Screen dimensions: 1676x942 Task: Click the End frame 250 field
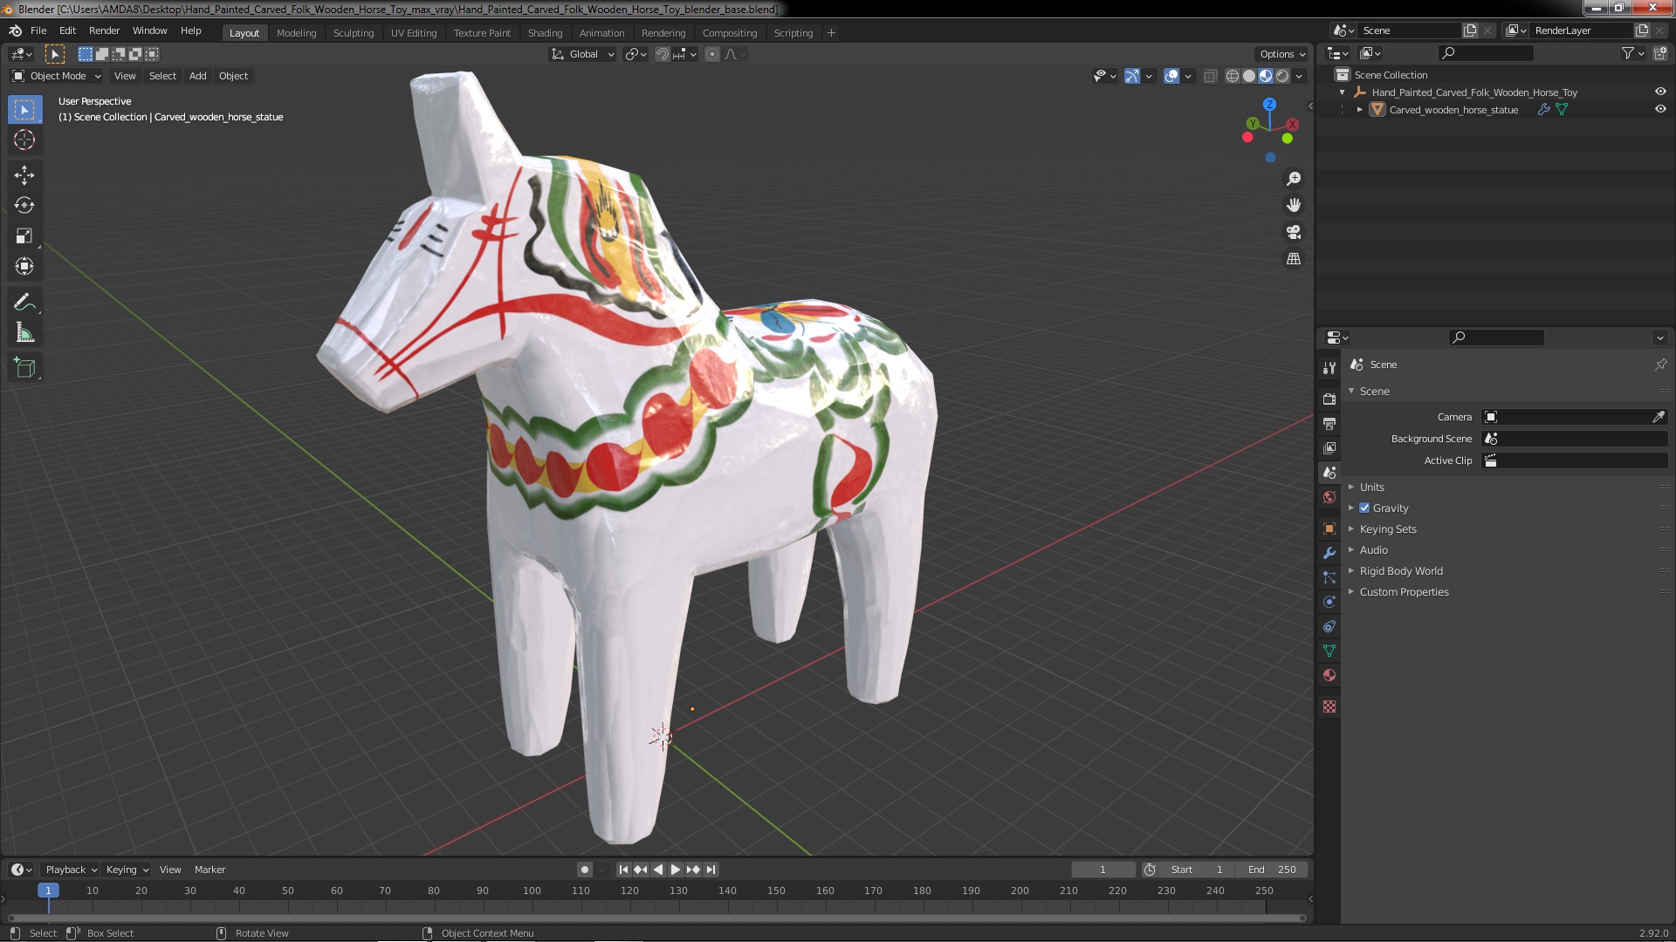pos(1272,870)
